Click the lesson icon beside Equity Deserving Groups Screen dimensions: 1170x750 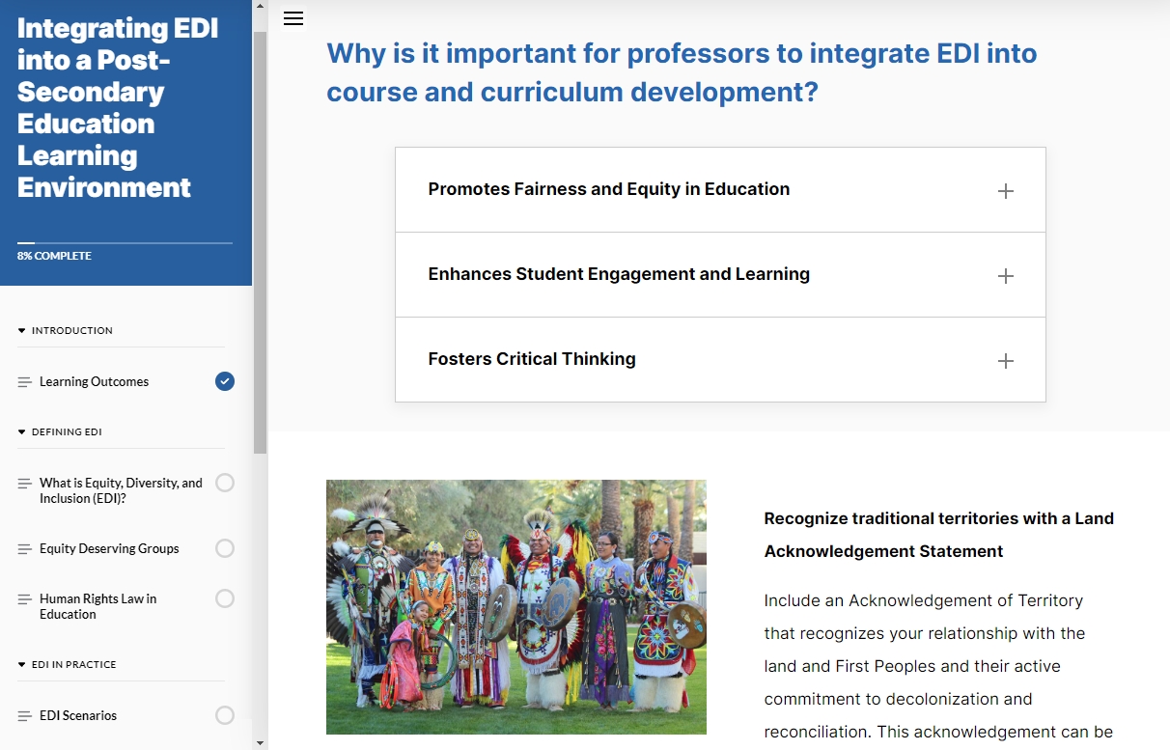pyautogui.click(x=24, y=548)
